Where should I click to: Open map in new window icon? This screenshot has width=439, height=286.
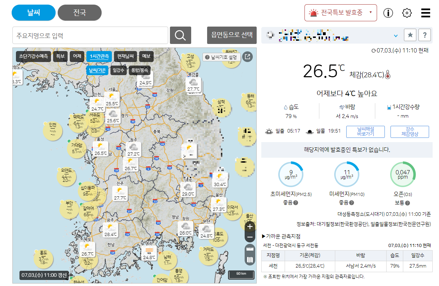click(x=248, y=56)
